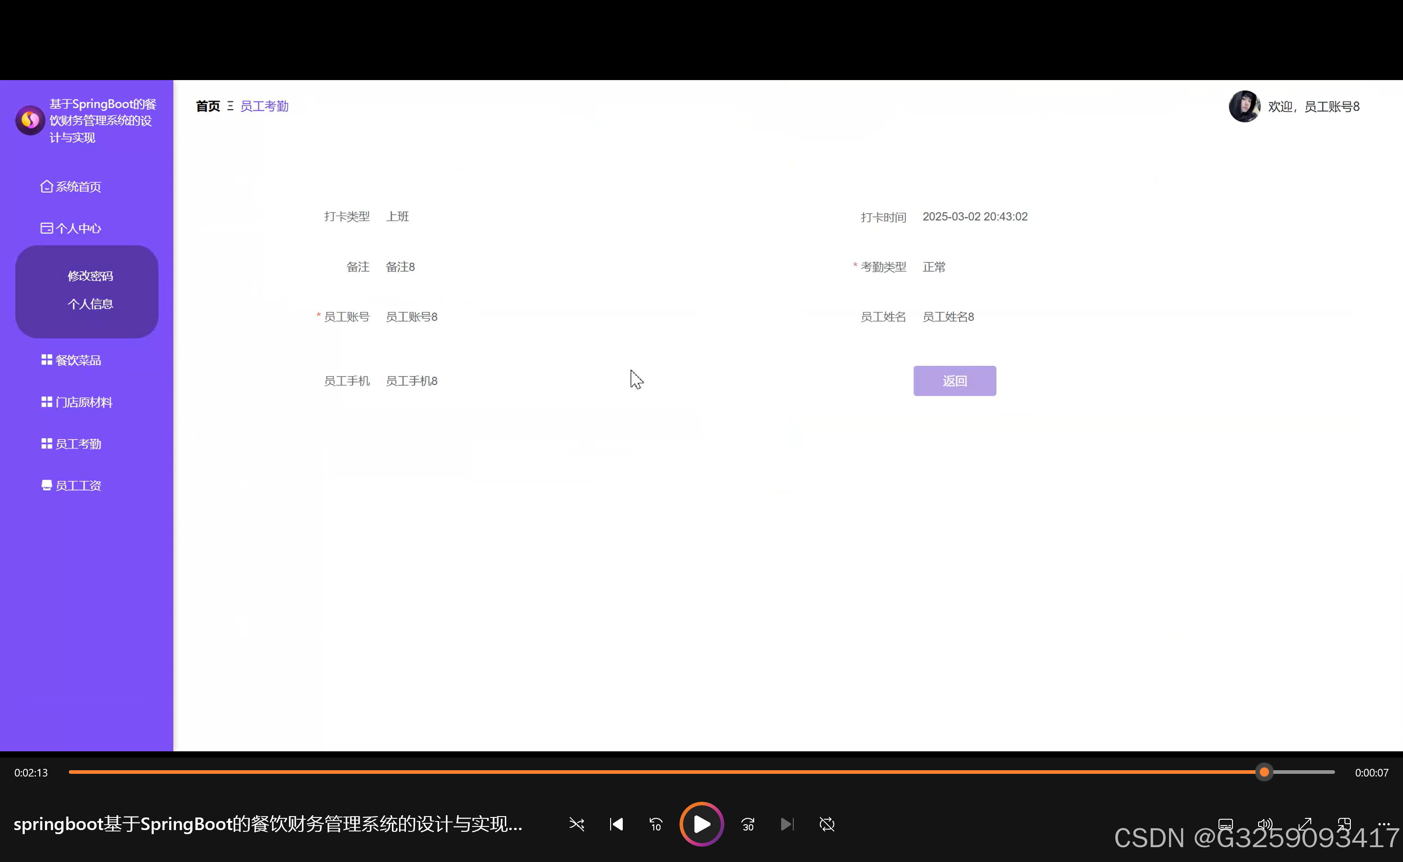Open mini player view icon
This screenshot has height=862, width=1403.
[x=1345, y=824]
